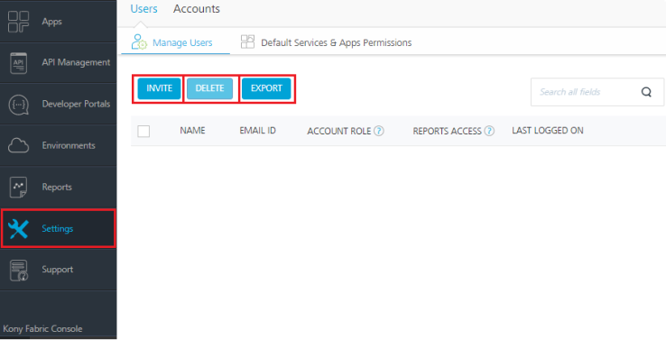
Task: Focus the Search all fields box
Action: pos(597,92)
